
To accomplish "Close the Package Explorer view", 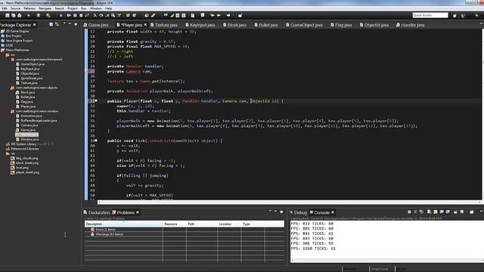I will [34, 25].
